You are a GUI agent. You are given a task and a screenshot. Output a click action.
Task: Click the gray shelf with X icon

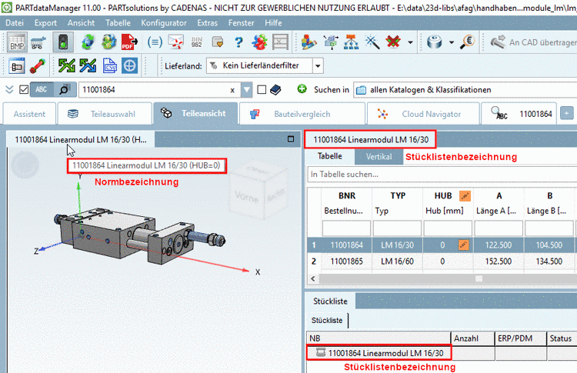pyautogui.click(x=280, y=42)
